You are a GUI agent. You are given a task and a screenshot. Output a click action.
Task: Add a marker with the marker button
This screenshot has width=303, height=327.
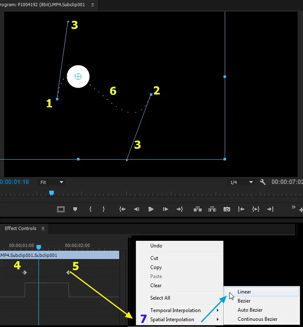[x=75, y=209]
